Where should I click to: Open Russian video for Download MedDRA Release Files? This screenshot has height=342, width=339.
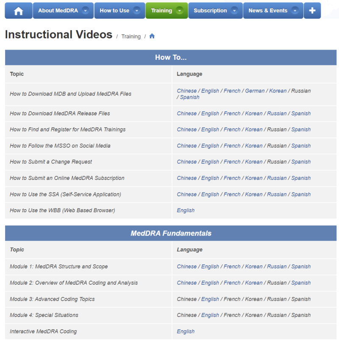[x=277, y=113]
